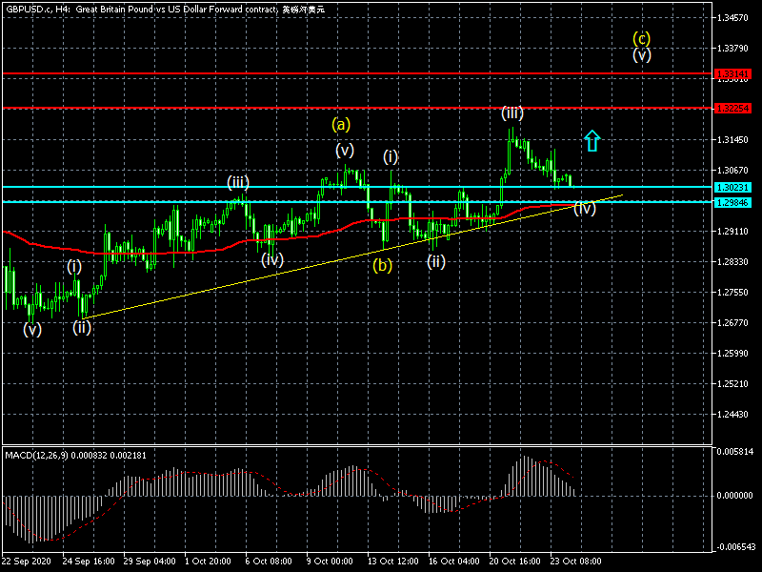
Task: Select the yellow (c) wave label
Action: 642,38
